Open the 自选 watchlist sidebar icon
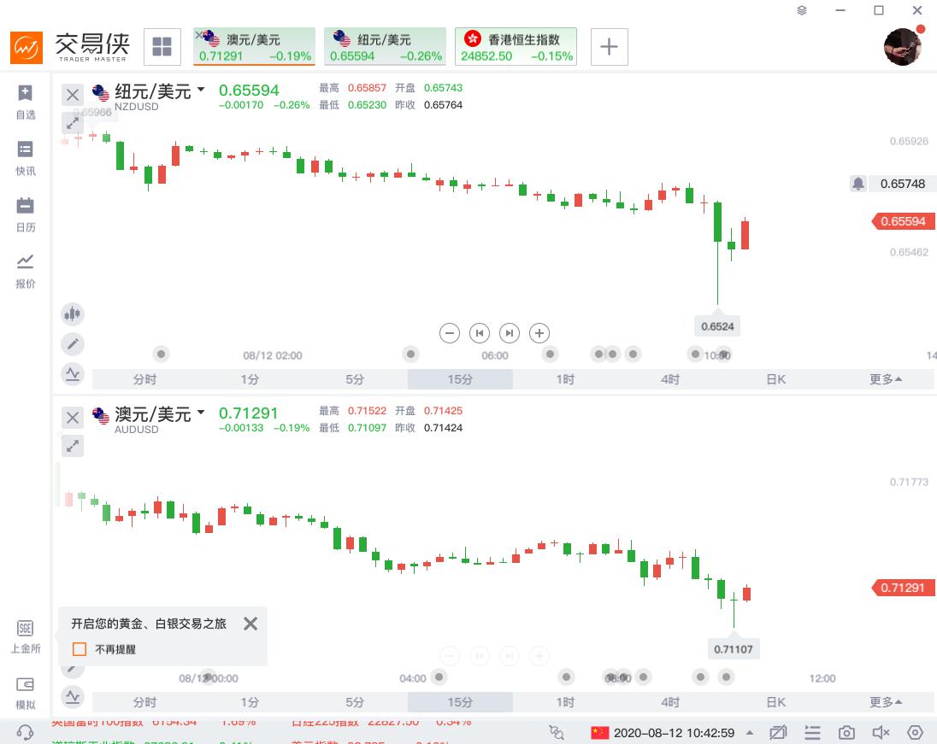 [x=26, y=101]
